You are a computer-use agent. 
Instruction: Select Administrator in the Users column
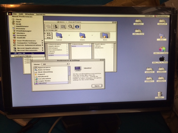(78, 44)
